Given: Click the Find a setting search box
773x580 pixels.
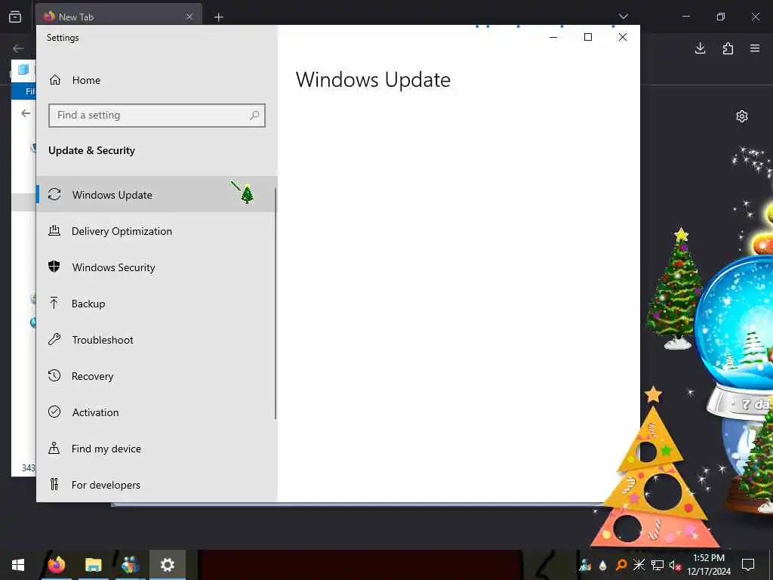Looking at the screenshot, I should click(x=157, y=116).
